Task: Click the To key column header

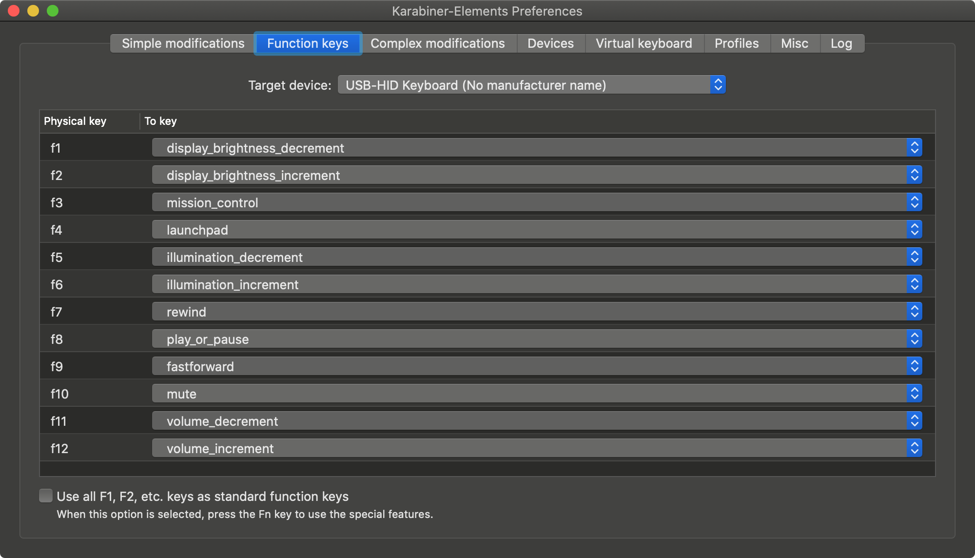Action: pos(160,121)
